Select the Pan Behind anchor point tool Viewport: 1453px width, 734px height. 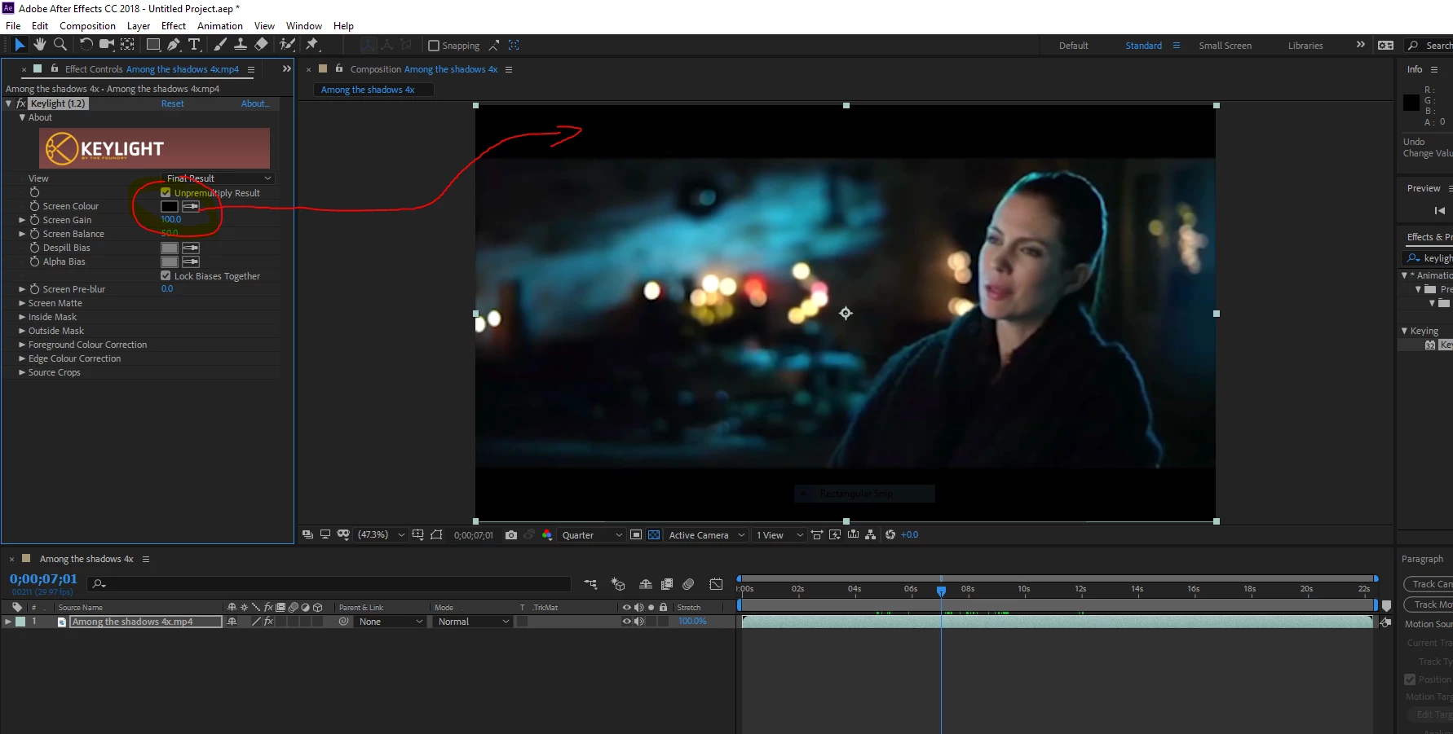128,45
